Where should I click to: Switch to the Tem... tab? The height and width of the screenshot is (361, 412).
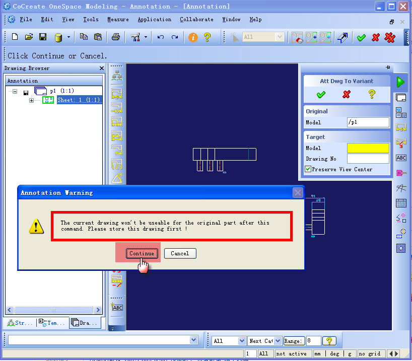pos(52,323)
